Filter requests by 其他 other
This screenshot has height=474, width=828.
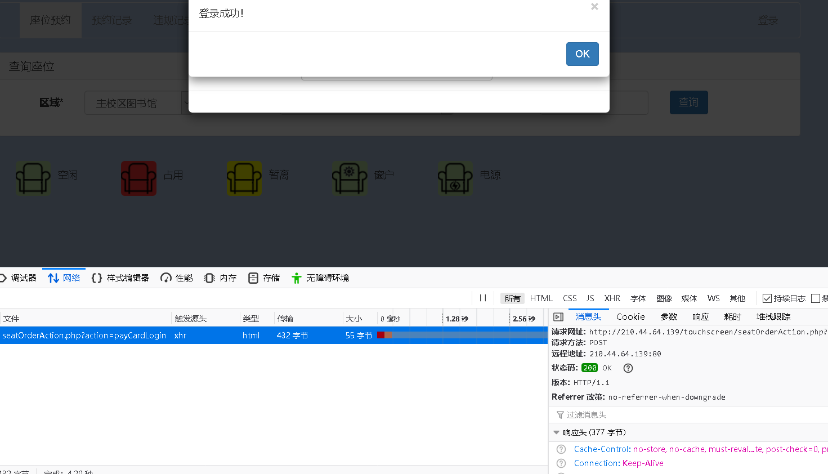coord(737,298)
